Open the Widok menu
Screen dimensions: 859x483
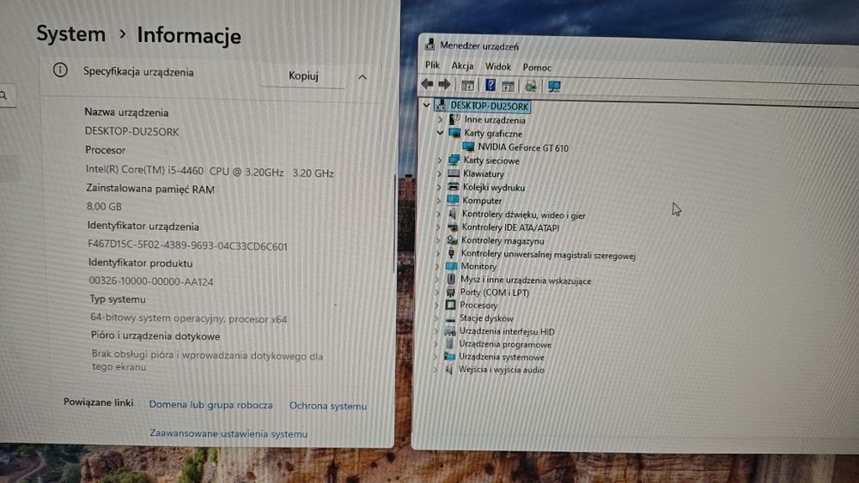[x=498, y=66]
